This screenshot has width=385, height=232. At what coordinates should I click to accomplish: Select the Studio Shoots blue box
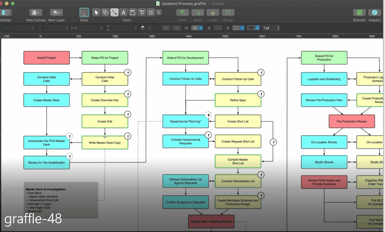[x=324, y=162]
